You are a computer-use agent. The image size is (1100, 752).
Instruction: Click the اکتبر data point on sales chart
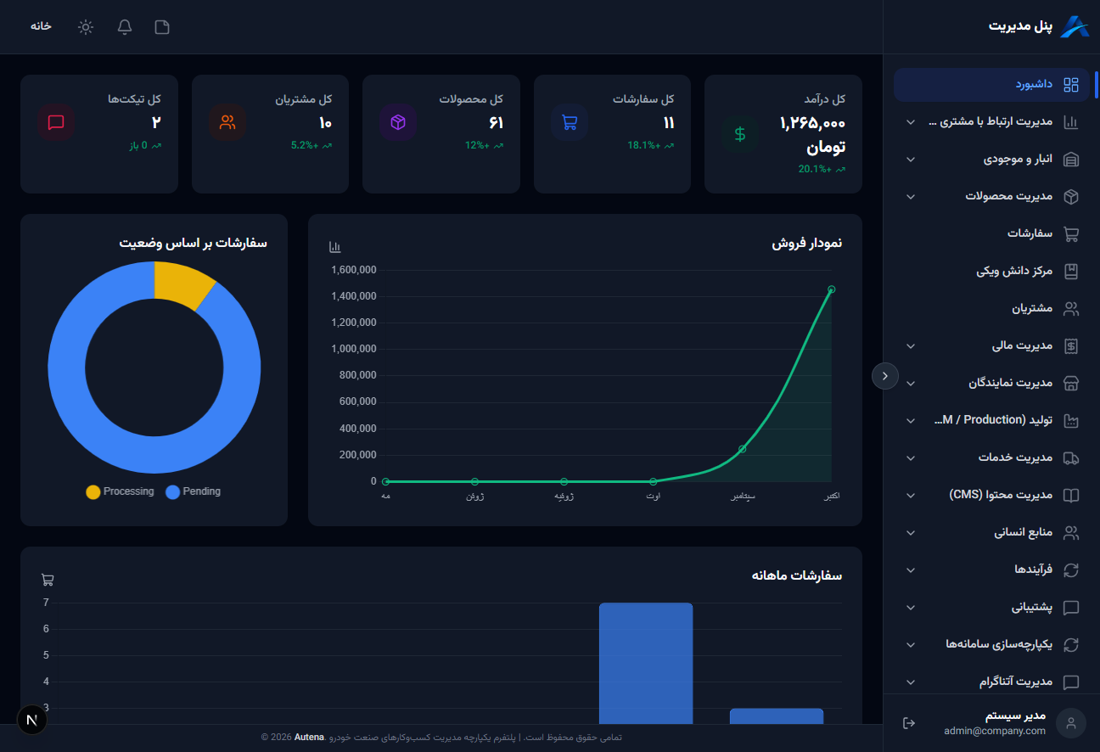pyautogui.click(x=831, y=289)
